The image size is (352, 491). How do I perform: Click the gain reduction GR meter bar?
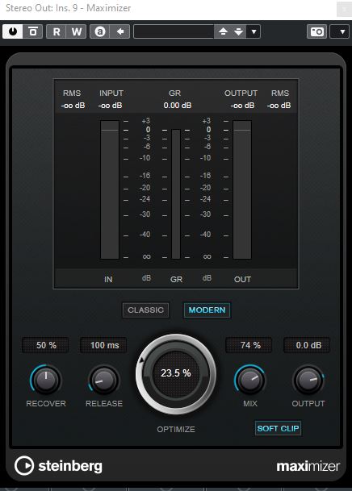click(176, 194)
